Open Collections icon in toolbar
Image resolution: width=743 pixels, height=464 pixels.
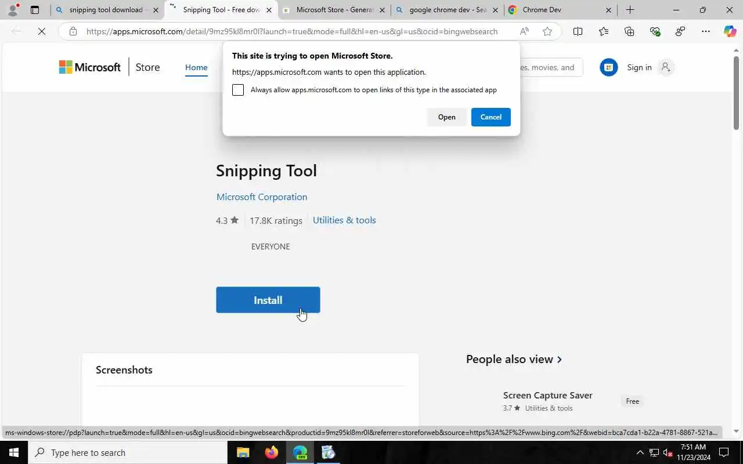click(629, 31)
